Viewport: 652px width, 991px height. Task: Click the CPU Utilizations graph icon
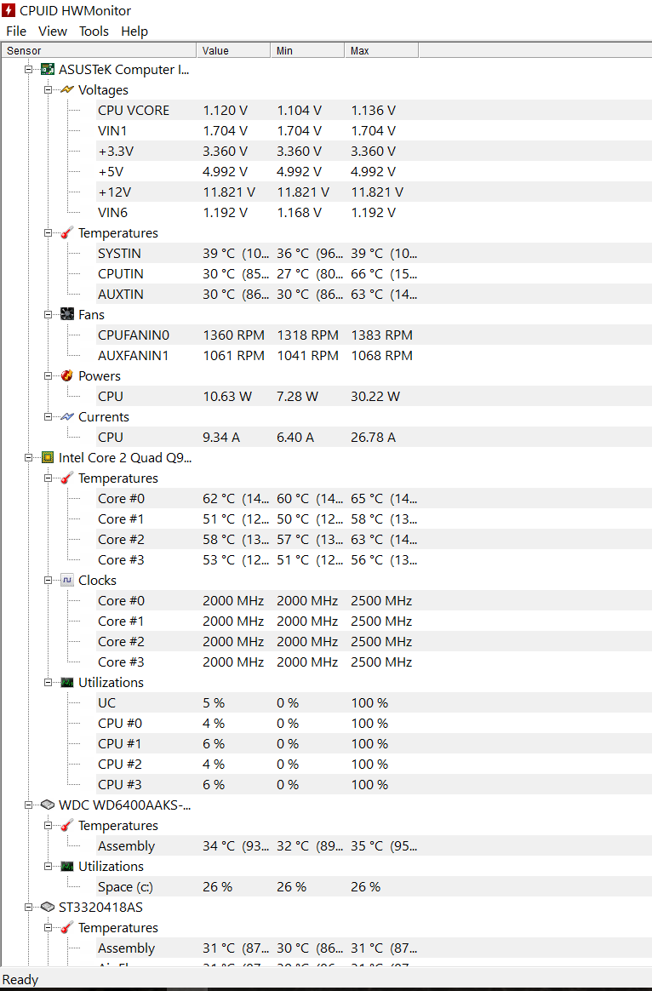click(x=67, y=682)
